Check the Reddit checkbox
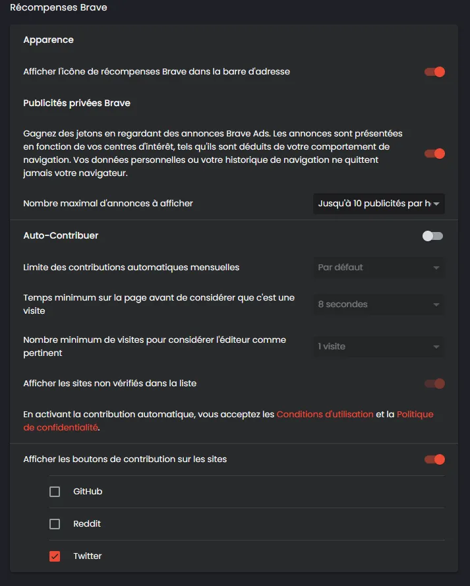The image size is (470, 586). 55,524
